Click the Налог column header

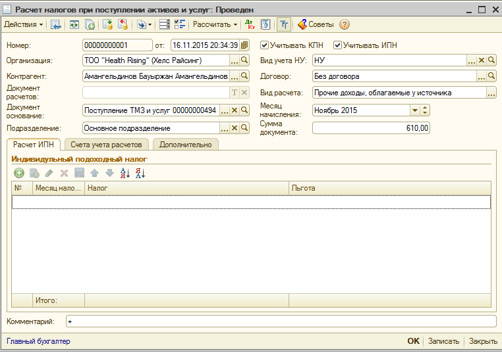coord(186,188)
